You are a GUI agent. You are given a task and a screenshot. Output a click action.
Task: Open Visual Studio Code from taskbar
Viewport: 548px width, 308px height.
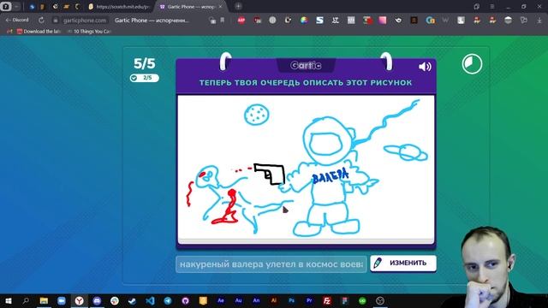tap(150, 300)
